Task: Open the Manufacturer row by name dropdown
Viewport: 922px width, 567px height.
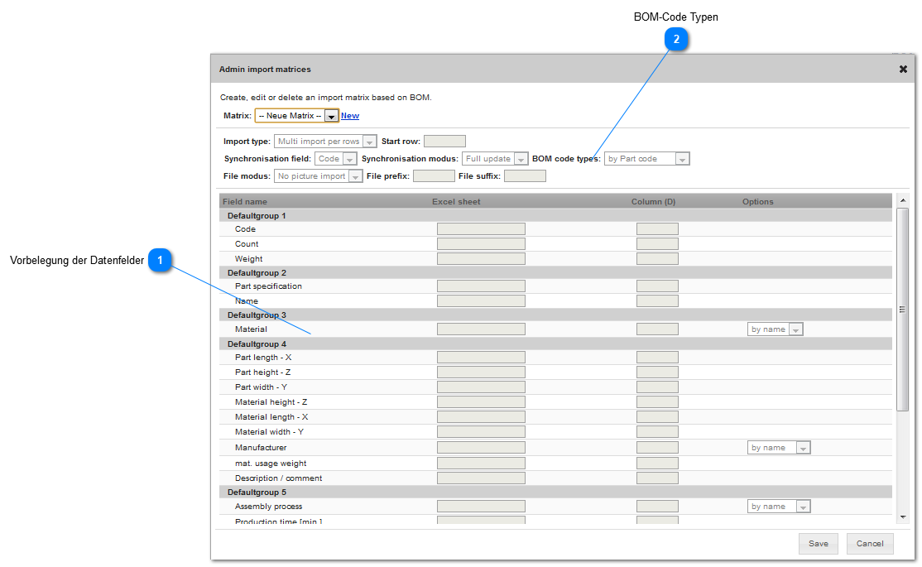Action: 779,448
